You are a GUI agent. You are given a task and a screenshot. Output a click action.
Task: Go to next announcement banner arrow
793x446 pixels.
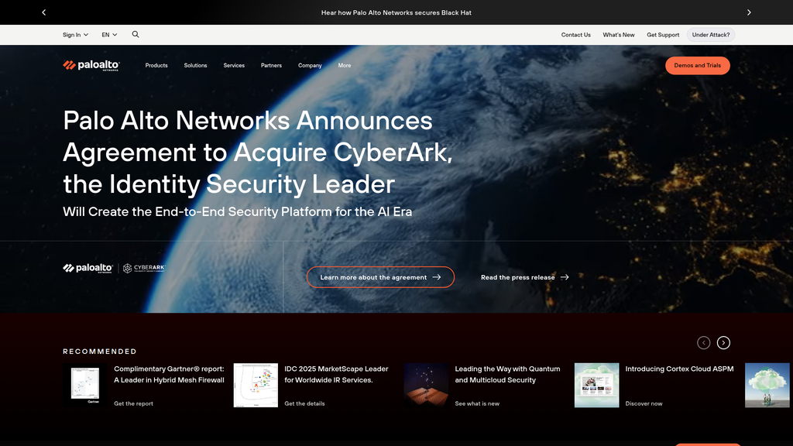[x=749, y=12]
